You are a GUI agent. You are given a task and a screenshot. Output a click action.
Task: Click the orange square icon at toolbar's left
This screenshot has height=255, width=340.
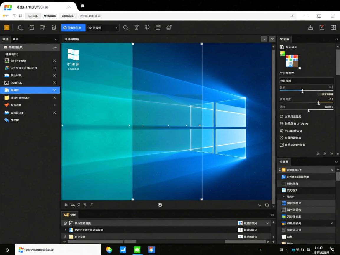click(x=7, y=27)
